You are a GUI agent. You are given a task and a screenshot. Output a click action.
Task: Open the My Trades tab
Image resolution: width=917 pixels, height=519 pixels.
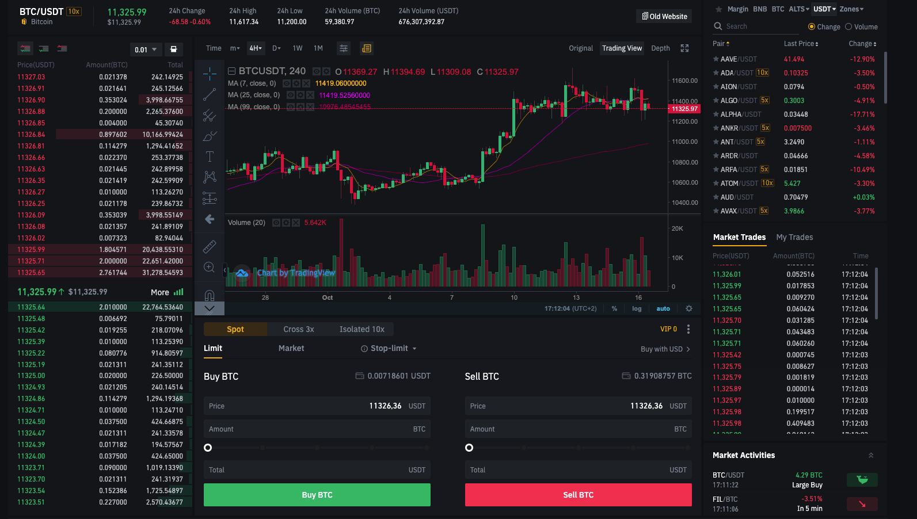point(794,237)
